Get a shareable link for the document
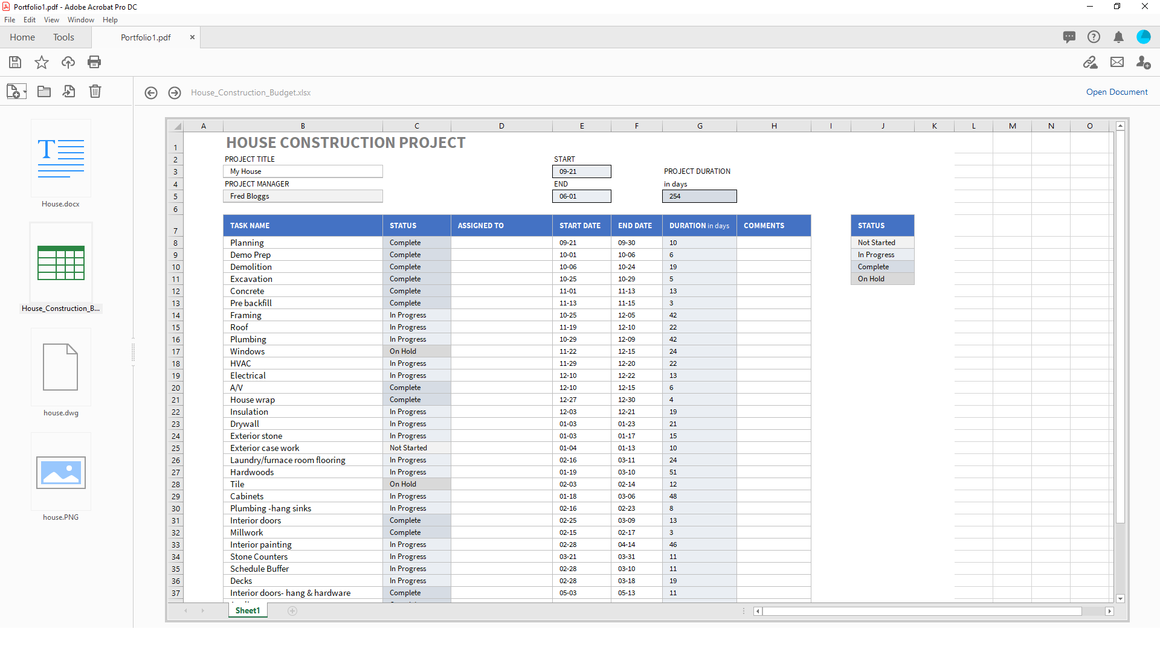The height and width of the screenshot is (652, 1160). [x=1091, y=62]
